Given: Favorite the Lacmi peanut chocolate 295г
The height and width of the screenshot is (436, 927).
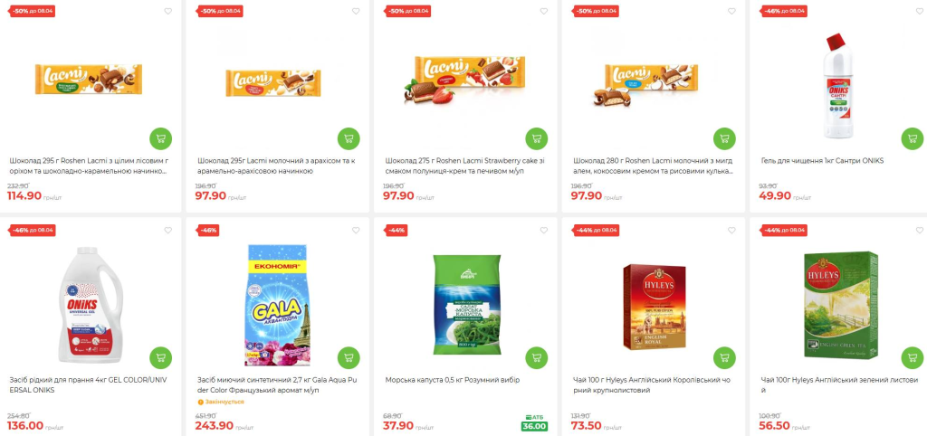Looking at the screenshot, I should point(356,11).
